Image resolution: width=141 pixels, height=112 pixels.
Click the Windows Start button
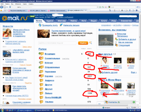(x=2, y=110)
